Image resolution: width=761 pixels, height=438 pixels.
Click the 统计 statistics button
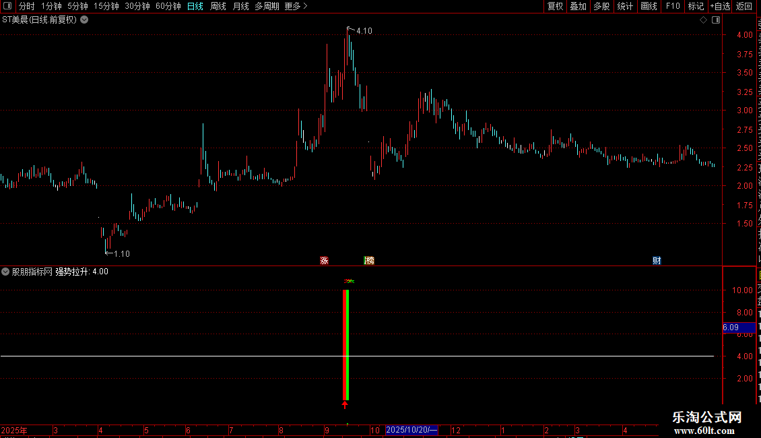(624, 6)
